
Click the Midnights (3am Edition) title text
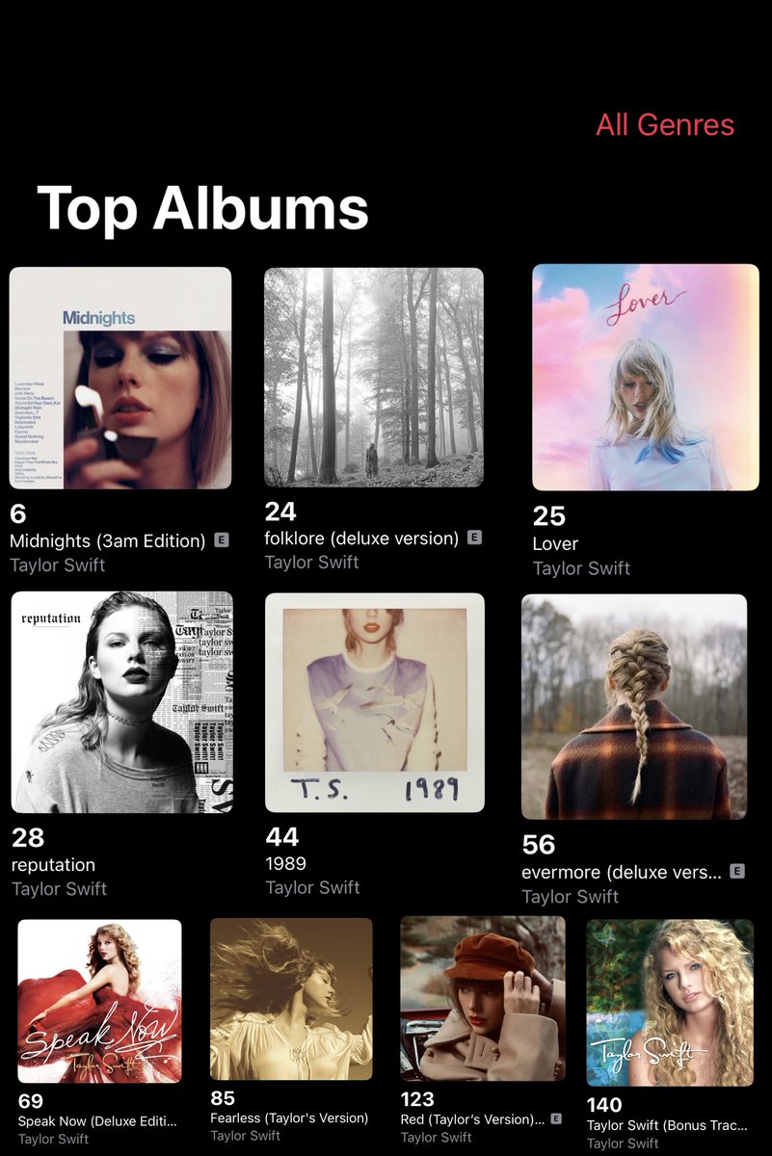tap(107, 541)
